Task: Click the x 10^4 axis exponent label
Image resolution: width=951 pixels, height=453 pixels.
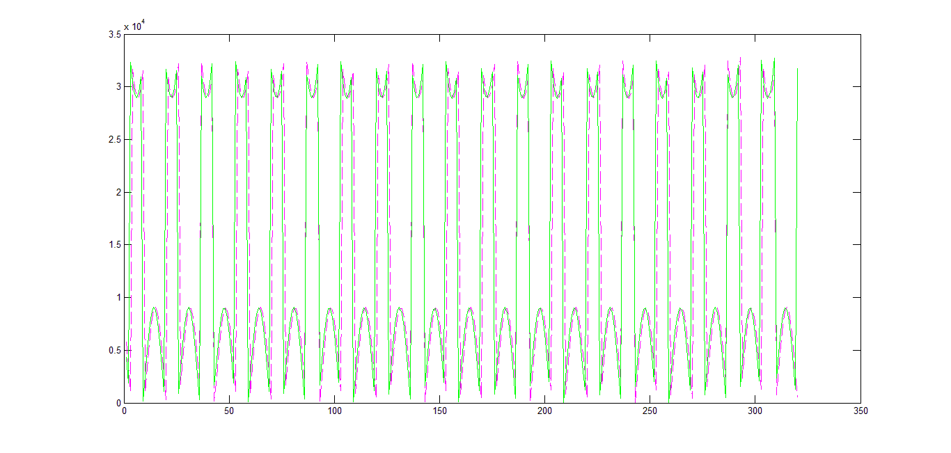Action: [134, 26]
